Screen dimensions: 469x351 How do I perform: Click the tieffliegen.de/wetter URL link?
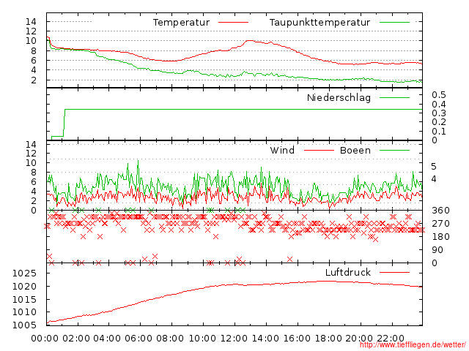413,345
